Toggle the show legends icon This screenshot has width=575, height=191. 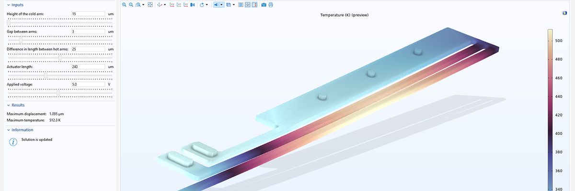click(254, 5)
